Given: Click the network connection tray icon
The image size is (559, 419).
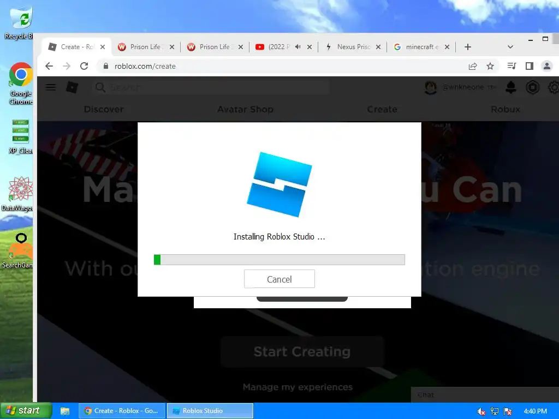Looking at the screenshot, I should pos(495,411).
